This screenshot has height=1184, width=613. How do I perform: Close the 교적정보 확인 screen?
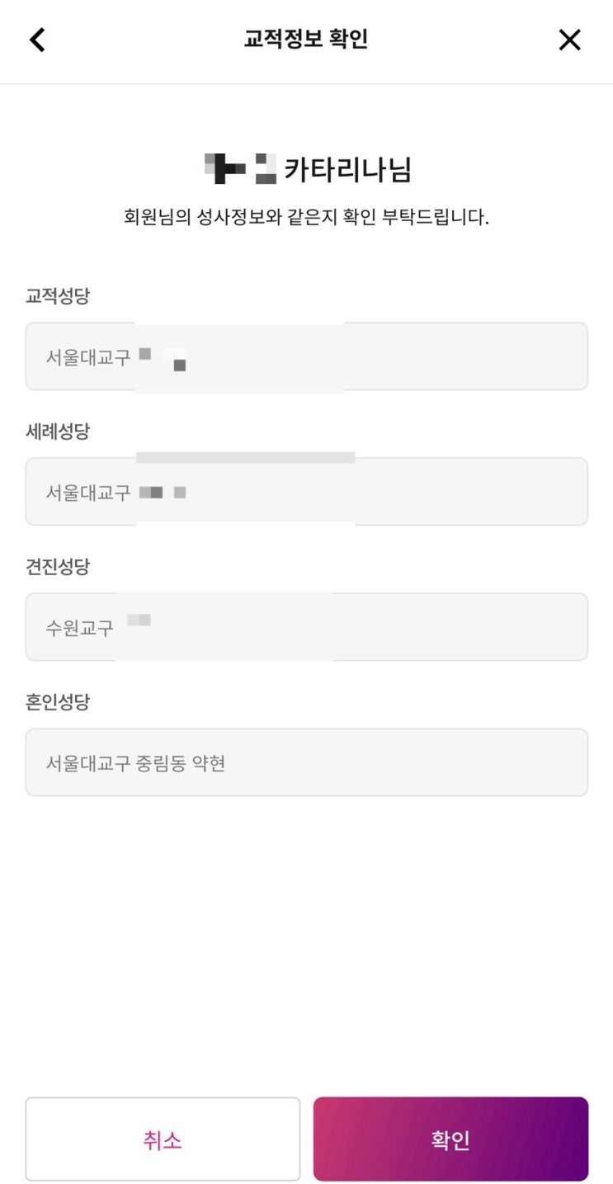click(x=569, y=40)
